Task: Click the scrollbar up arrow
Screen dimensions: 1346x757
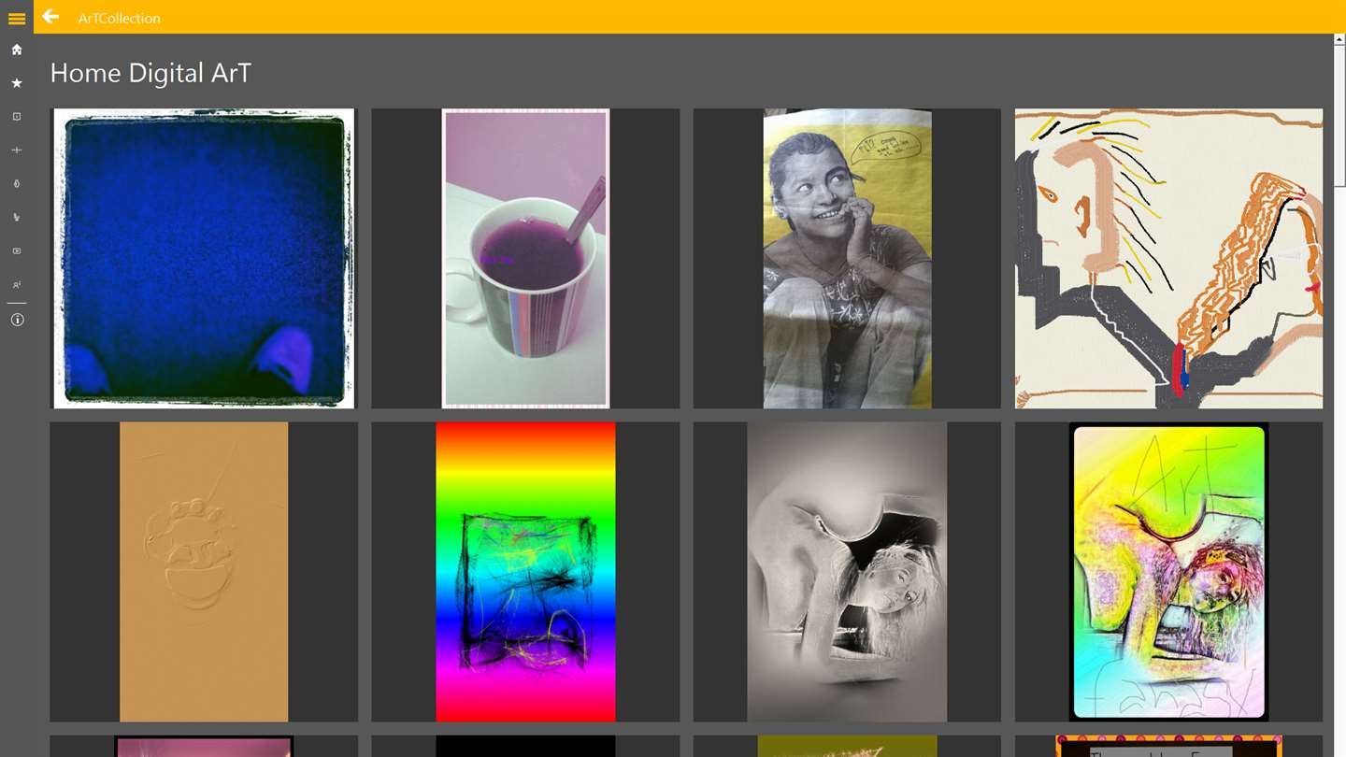Action: (1339, 40)
